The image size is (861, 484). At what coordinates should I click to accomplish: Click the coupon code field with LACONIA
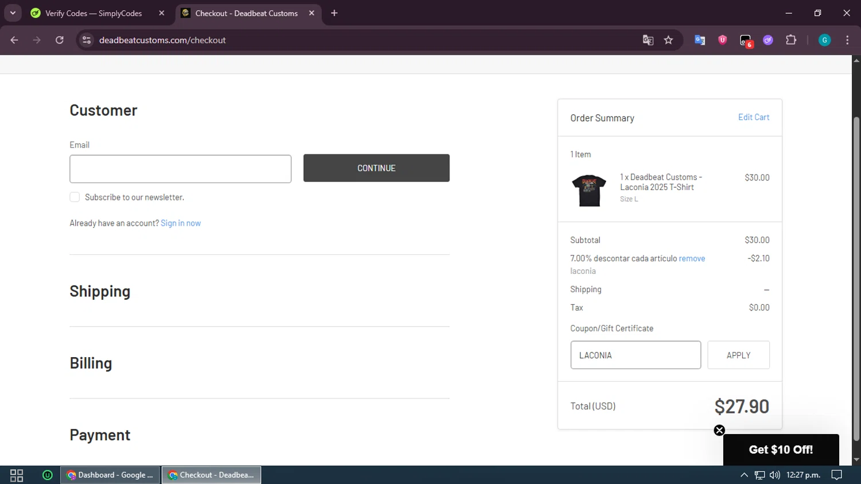tap(635, 355)
